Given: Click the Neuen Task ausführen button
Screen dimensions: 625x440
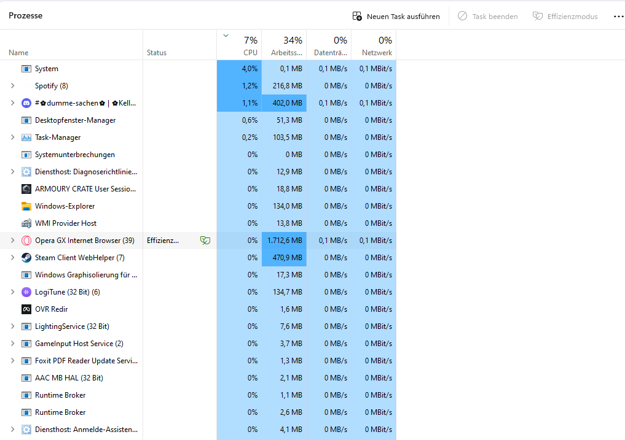Looking at the screenshot, I should pyautogui.click(x=396, y=16).
